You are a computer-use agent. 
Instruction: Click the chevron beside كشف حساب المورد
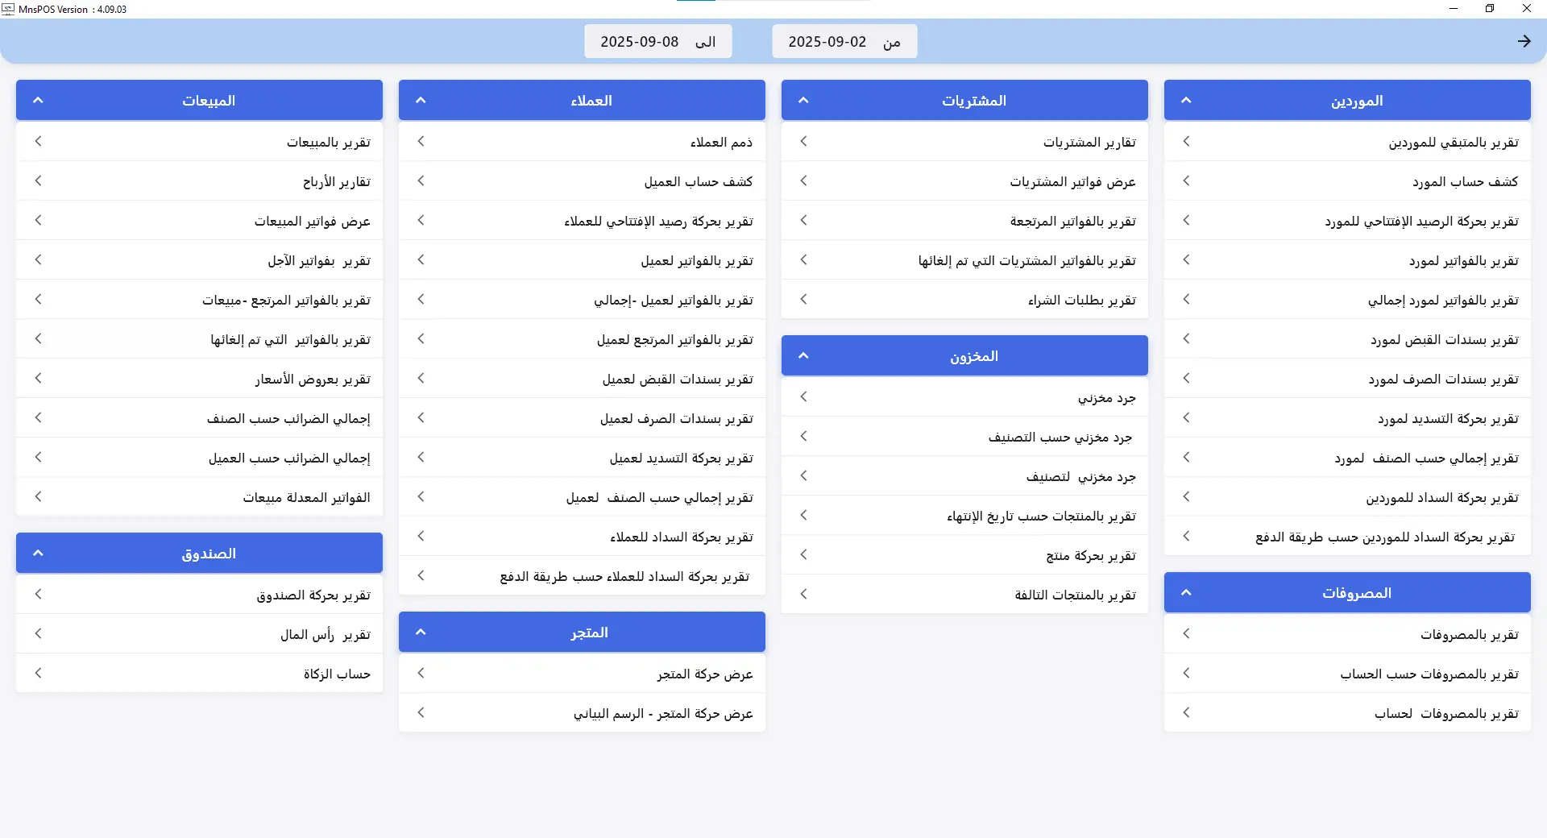pyautogui.click(x=1186, y=180)
